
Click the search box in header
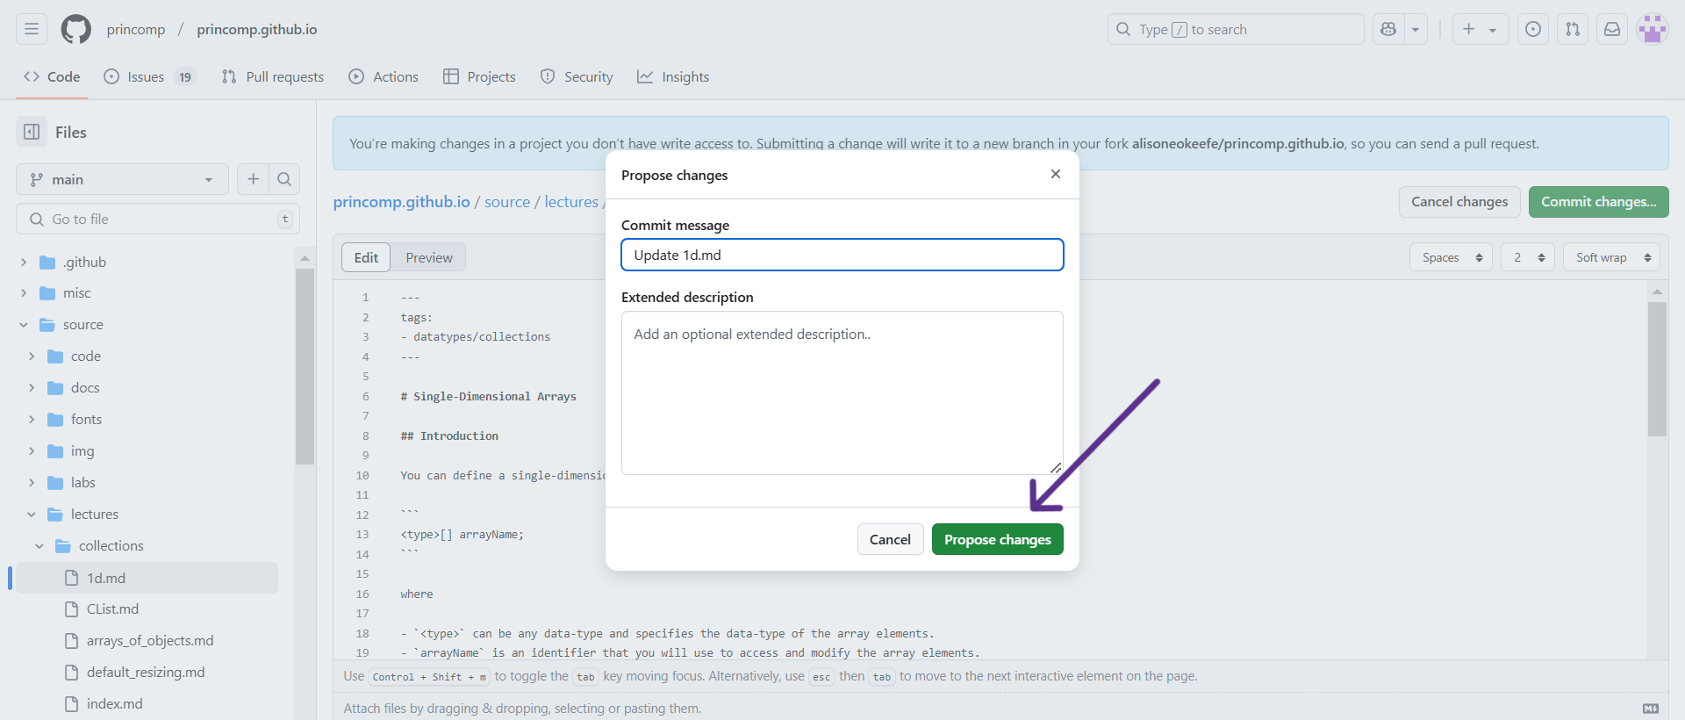point(1236,29)
